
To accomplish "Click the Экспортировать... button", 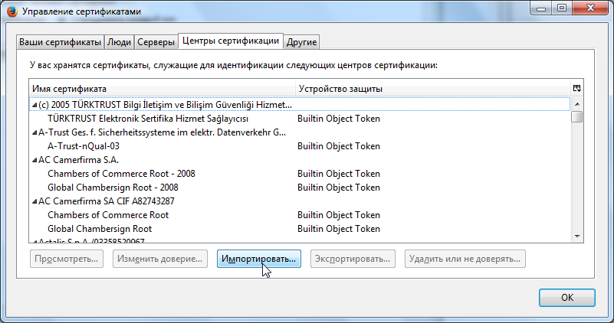I will [353, 259].
